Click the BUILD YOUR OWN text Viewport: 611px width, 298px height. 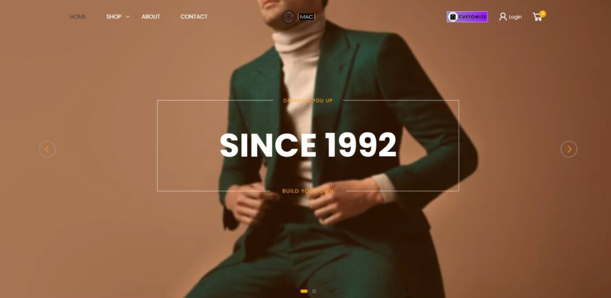(x=308, y=191)
